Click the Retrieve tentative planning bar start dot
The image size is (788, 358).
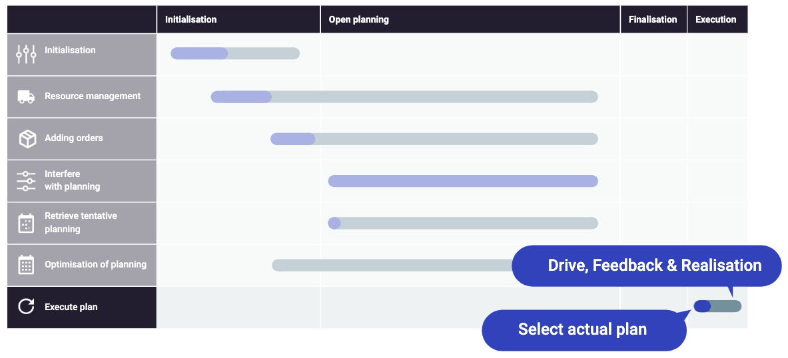(334, 224)
